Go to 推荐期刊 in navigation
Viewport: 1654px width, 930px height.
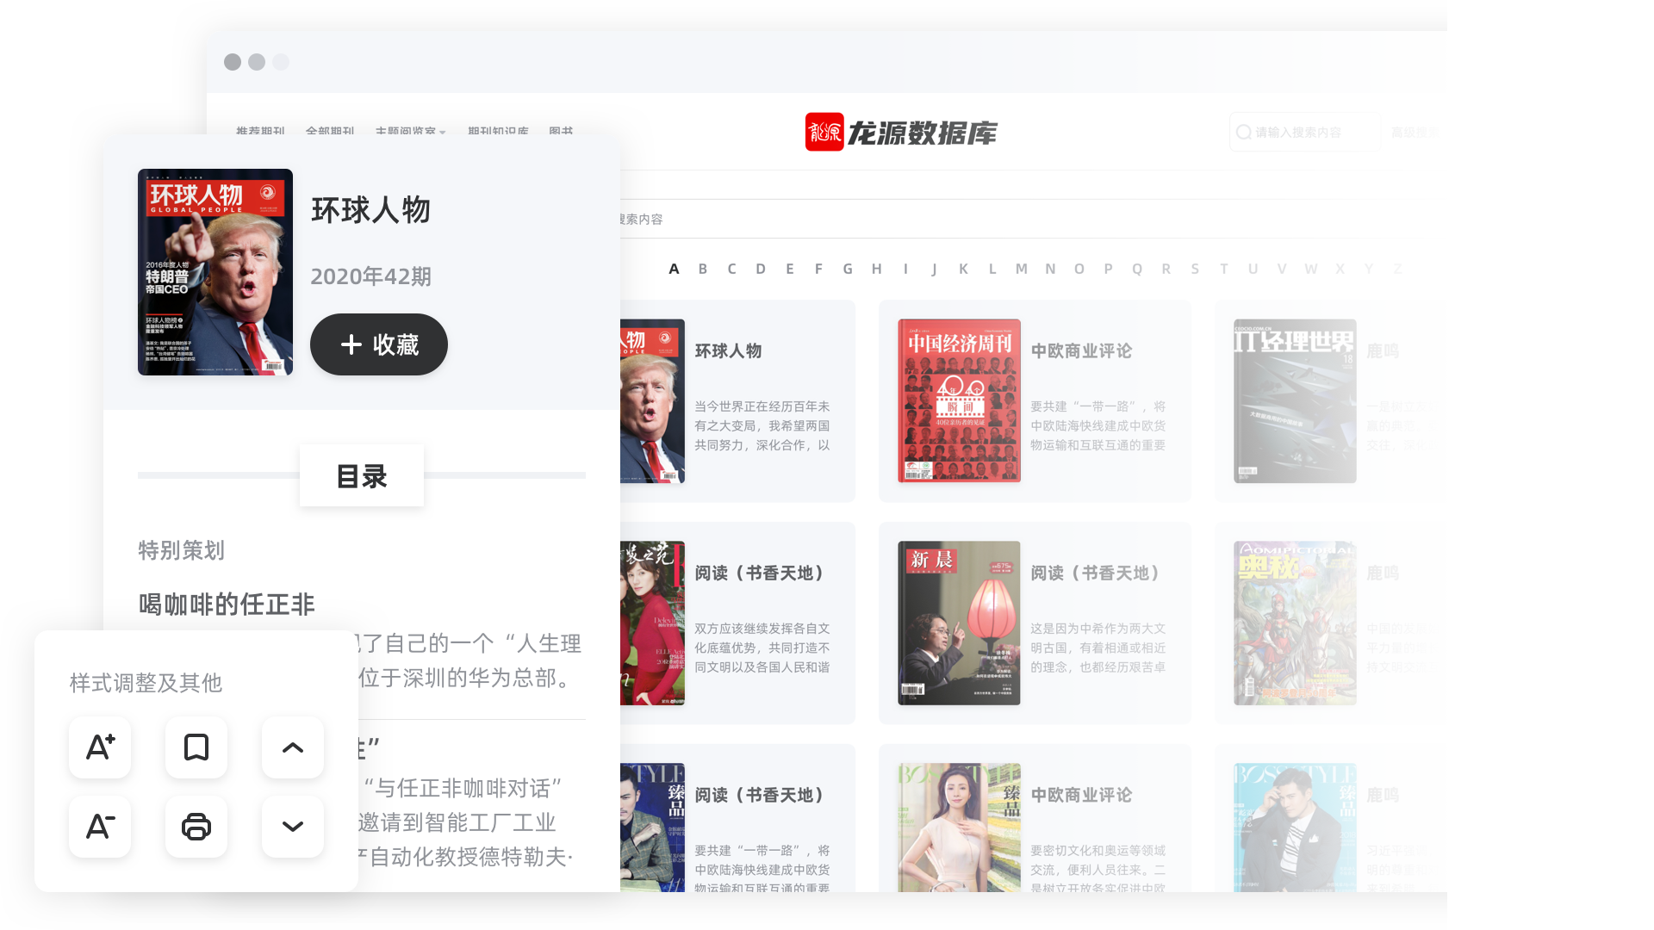(260, 132)
